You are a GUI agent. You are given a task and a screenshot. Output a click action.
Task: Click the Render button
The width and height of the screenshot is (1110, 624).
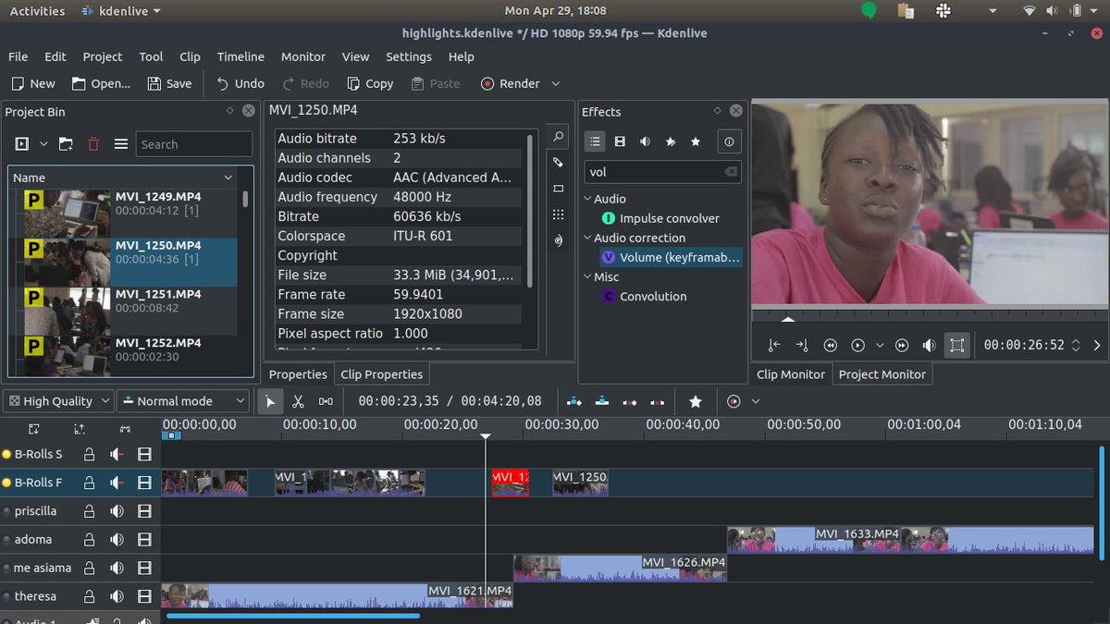pyautogui.click(x=511, y=83)
